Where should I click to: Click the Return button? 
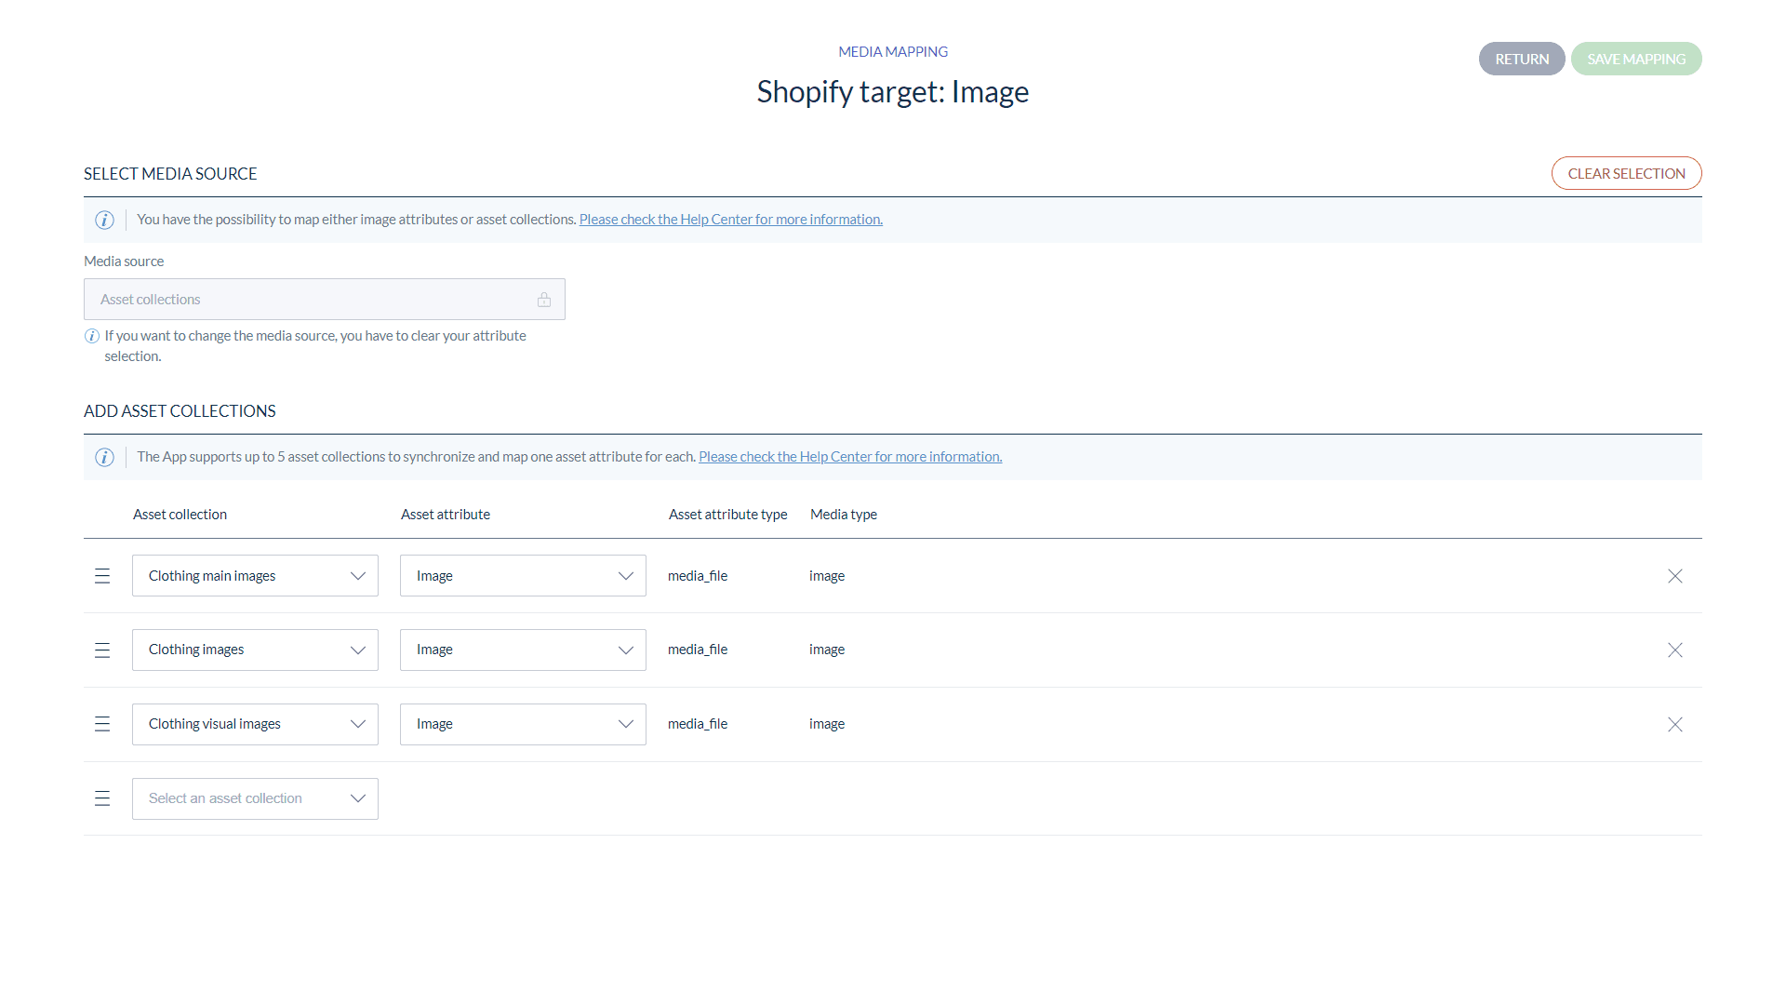pos(1522,59)
